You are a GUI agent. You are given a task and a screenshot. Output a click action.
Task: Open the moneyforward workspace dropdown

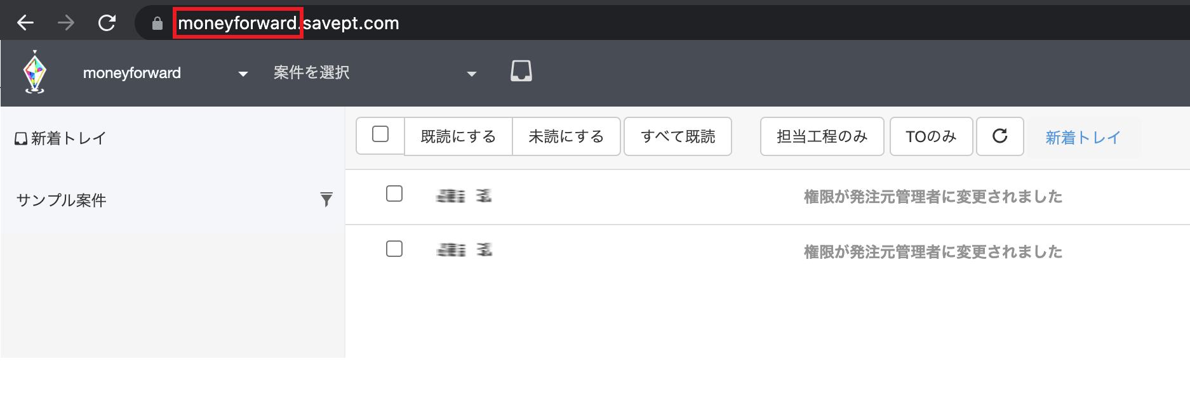coord(165,73)
